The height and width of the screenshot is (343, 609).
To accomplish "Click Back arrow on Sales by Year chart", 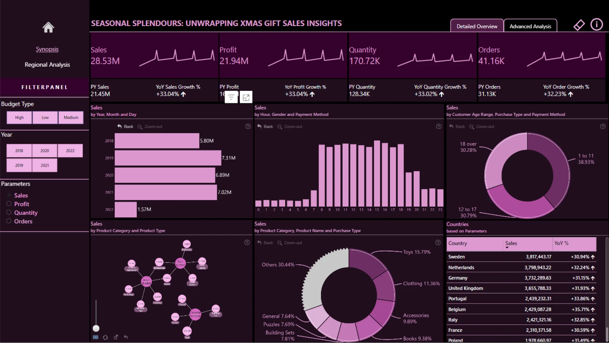I will (x=125, y=126).
